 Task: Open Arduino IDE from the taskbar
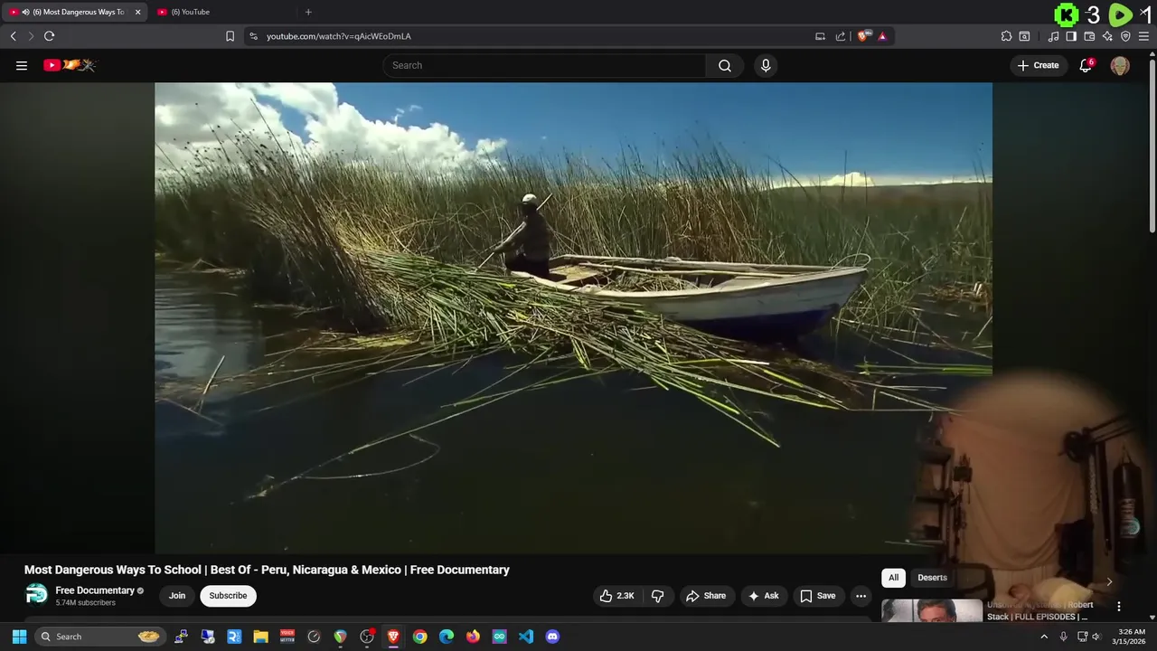500,637
